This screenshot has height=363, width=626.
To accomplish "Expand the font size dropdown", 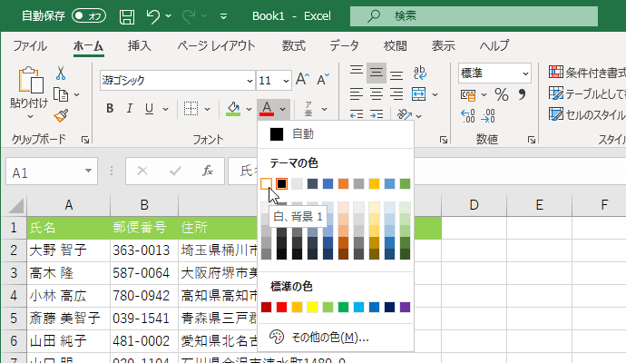I will coord(285,80).
